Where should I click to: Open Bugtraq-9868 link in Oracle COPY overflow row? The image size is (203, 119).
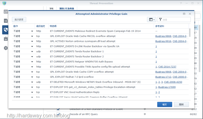click(x=163, y=72)
